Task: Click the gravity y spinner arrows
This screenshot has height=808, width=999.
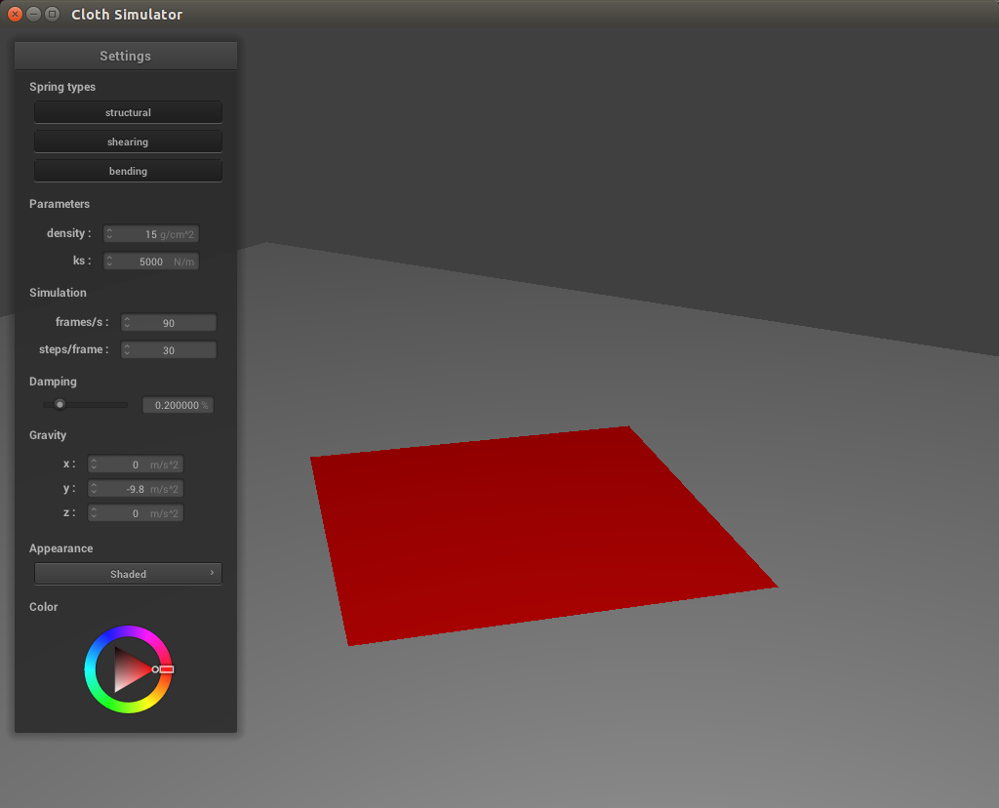Action: point(95,489)
